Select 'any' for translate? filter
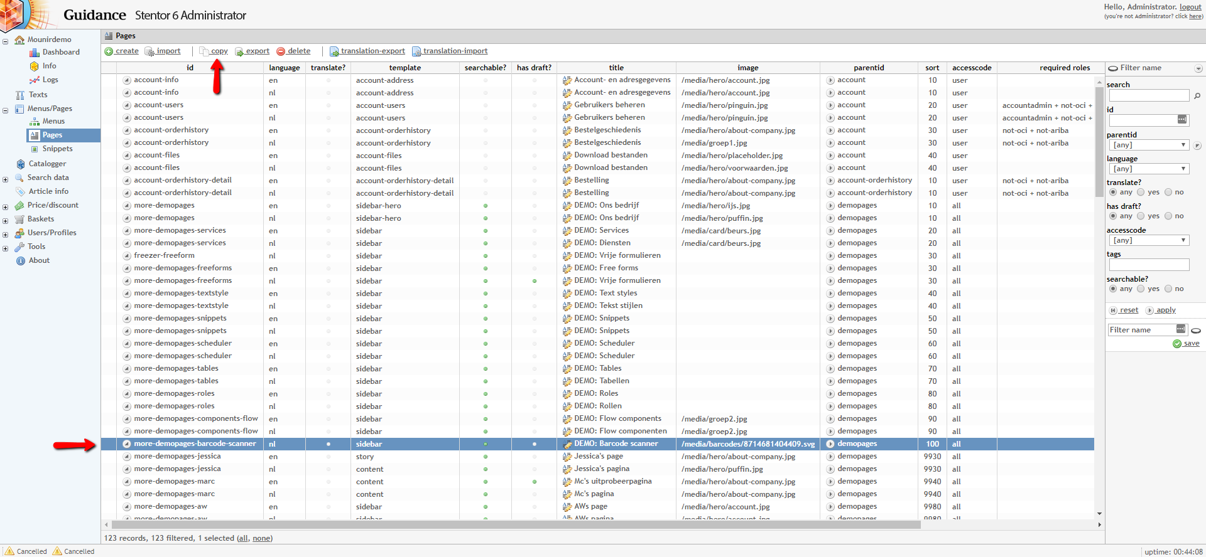This screenshot has height=557, width=1206. point(1113,193)
